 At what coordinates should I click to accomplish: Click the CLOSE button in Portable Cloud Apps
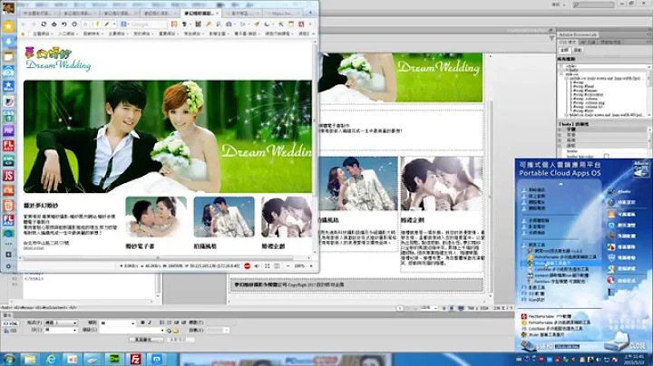coord(637,346)
